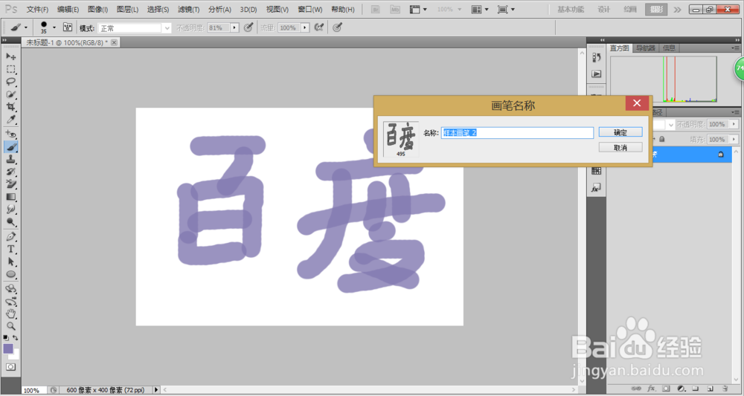Select the 3D Object Rotate tool

[10, 288]
